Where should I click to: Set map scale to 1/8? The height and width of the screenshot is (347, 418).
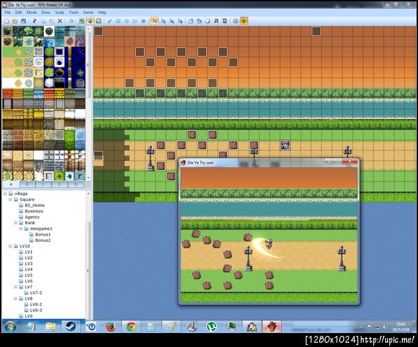(180, 21)
